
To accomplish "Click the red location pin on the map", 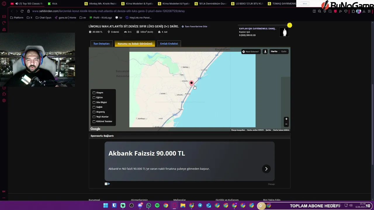I will (x=191, y=83).
